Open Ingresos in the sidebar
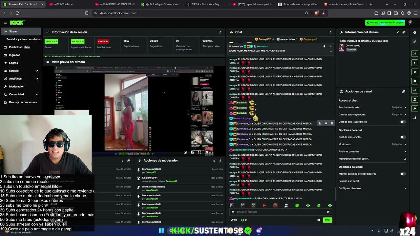 pyautogui.click(x=21, y=55)
